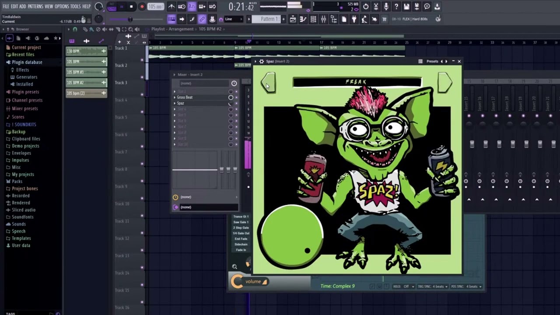Click the stop playback button
The width and height of the screenshot is (560, 315).
click(x=131, y=7)
